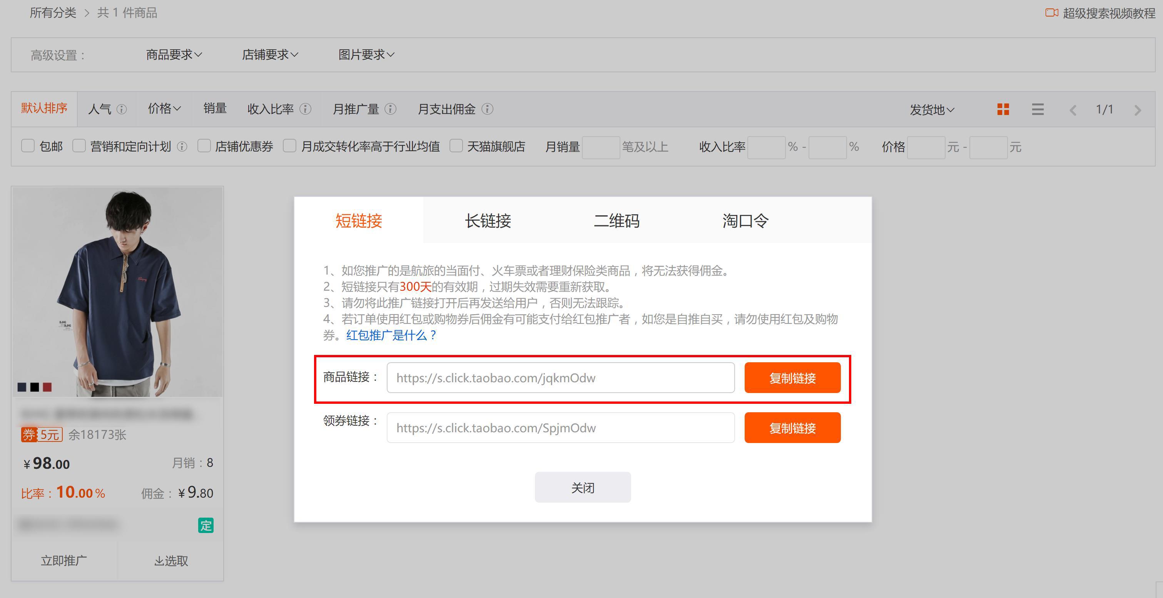Click previous page arrow icon
Image resolution: width=1163 pixels, height=598 pixels.
1073,110
